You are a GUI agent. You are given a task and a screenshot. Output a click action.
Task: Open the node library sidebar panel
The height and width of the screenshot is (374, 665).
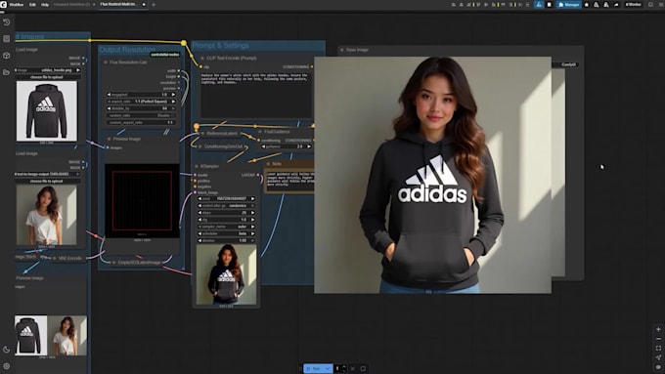click(x=7, y=38)
